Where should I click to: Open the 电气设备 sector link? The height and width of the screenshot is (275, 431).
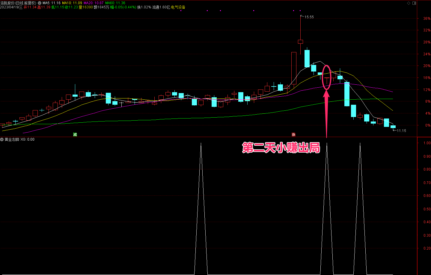pyautogui.click(x=178, y=7)
